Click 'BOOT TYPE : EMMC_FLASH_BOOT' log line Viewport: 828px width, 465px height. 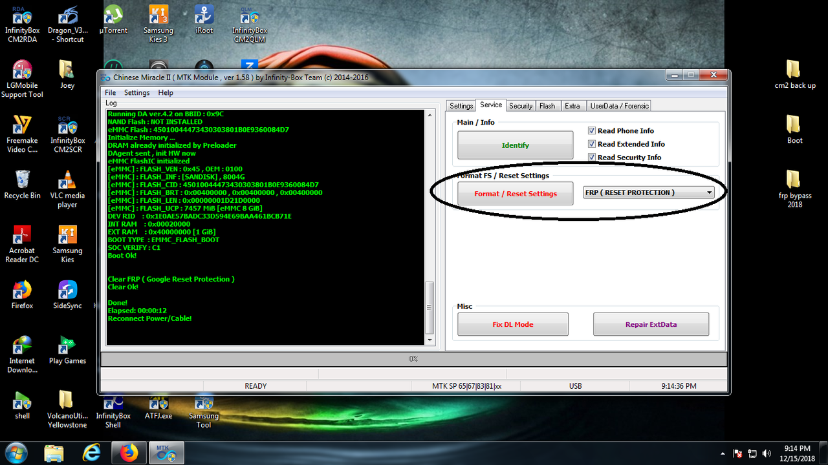tap(164, 240)
